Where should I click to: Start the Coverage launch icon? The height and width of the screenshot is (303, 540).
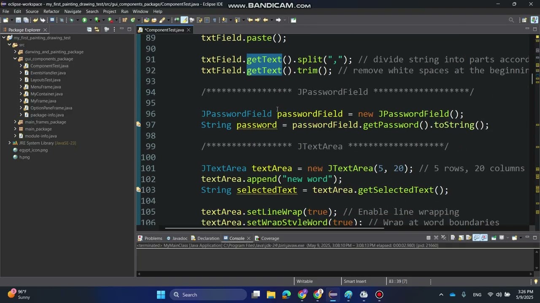[x=97, y=20]
